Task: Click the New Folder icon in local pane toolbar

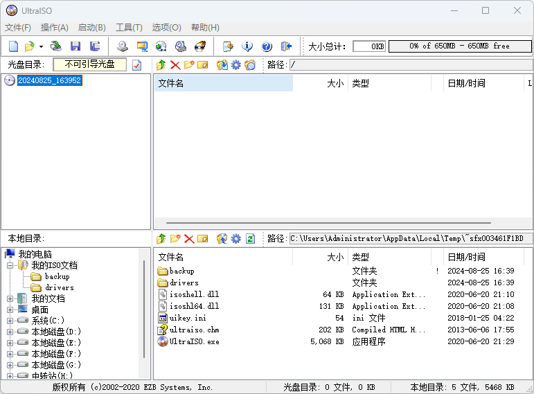Action: tap(175, 239)
